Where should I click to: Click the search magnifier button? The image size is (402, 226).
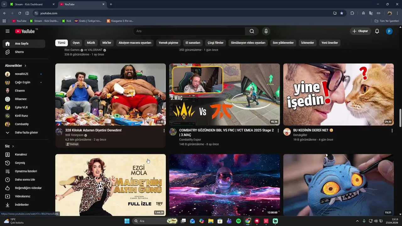point(252,31)
